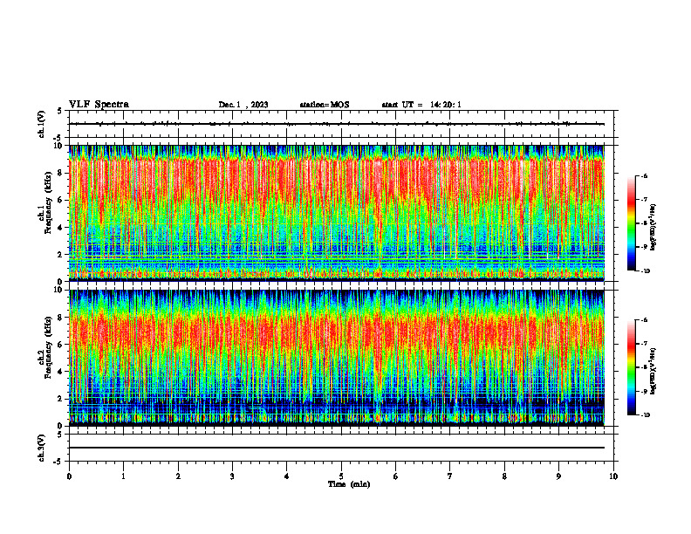Image resolution: width=691 pixels, height=534 pixels.
Task: Click the time axis tick label "5"
Action: click(341, 476)
